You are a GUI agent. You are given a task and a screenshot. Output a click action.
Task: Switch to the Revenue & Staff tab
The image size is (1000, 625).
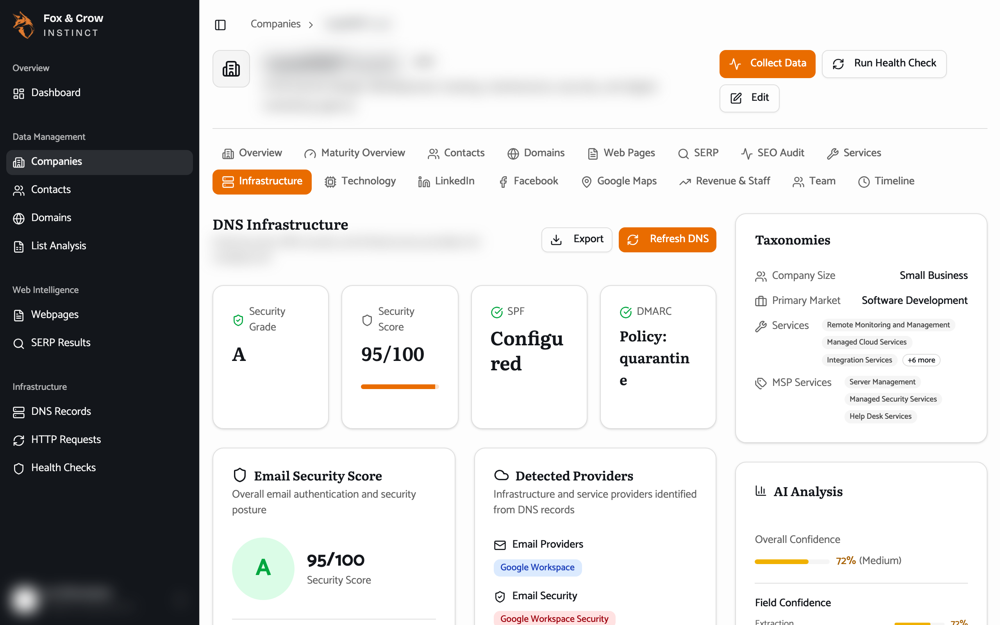click(725, 182)
